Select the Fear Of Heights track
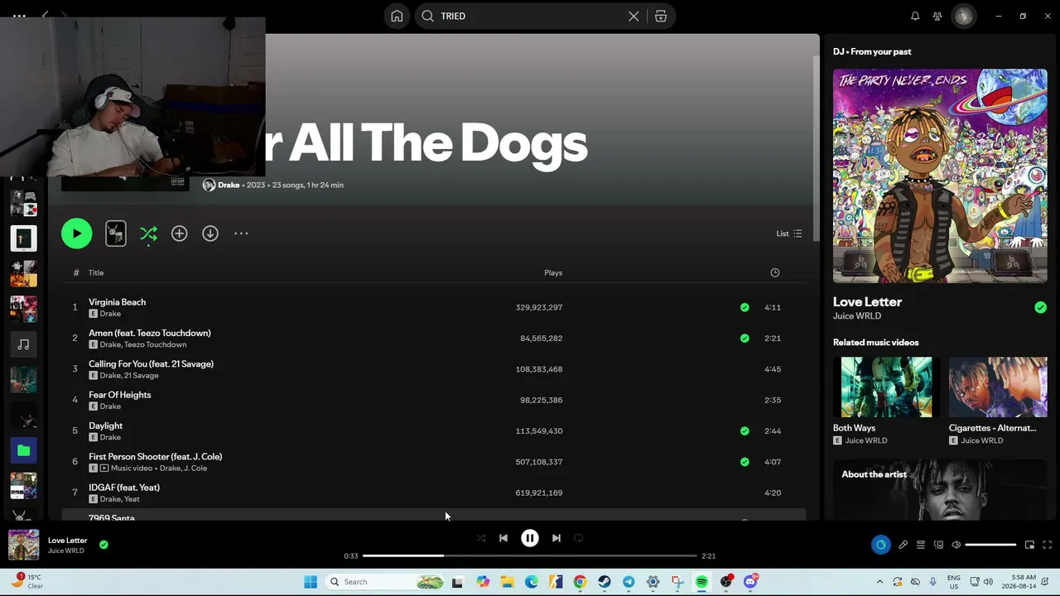This screenshot has width=1060, height=596. [433, 400]
